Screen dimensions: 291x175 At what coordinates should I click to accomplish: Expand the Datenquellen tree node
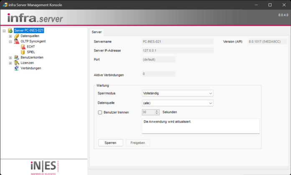(x=10, y=36)
